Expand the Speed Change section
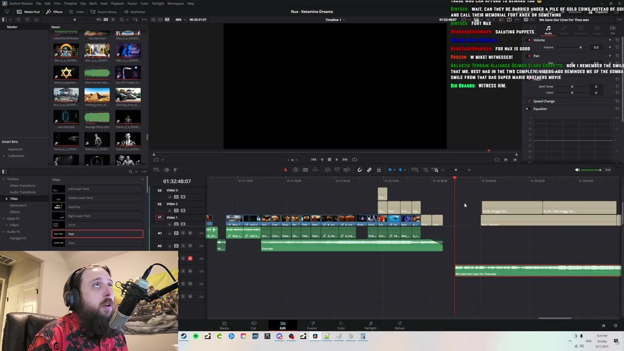The height and width of the screenshot is (351, 624). [x=544, y=101]
